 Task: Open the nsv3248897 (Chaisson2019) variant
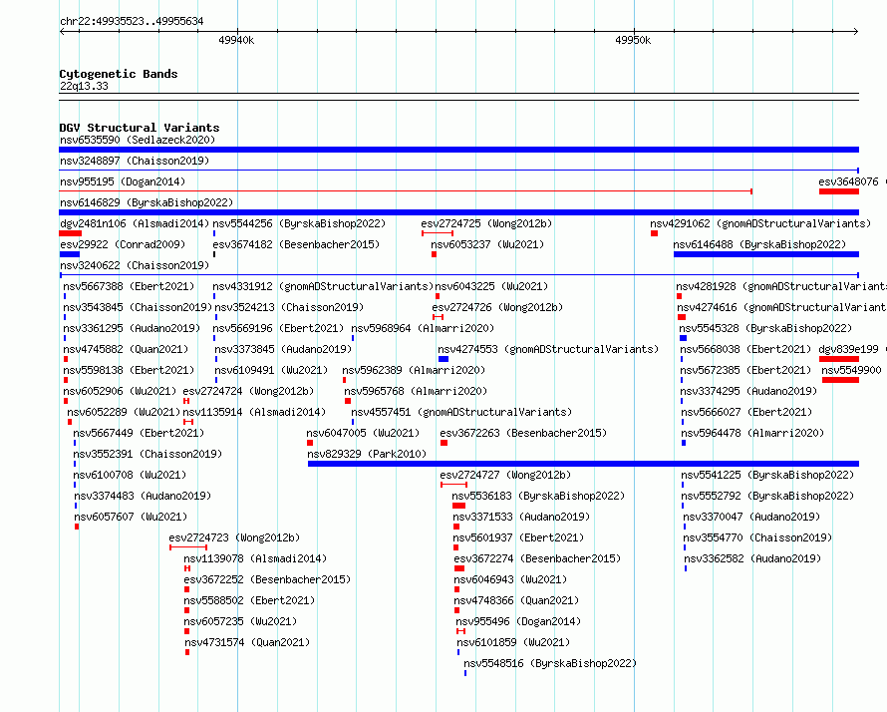135,161
